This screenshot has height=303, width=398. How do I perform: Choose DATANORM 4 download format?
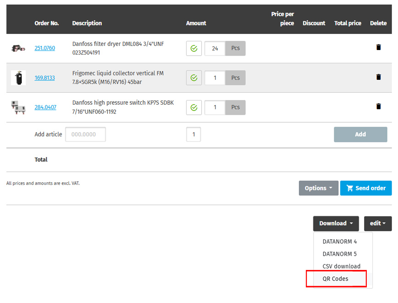(339, 241)
